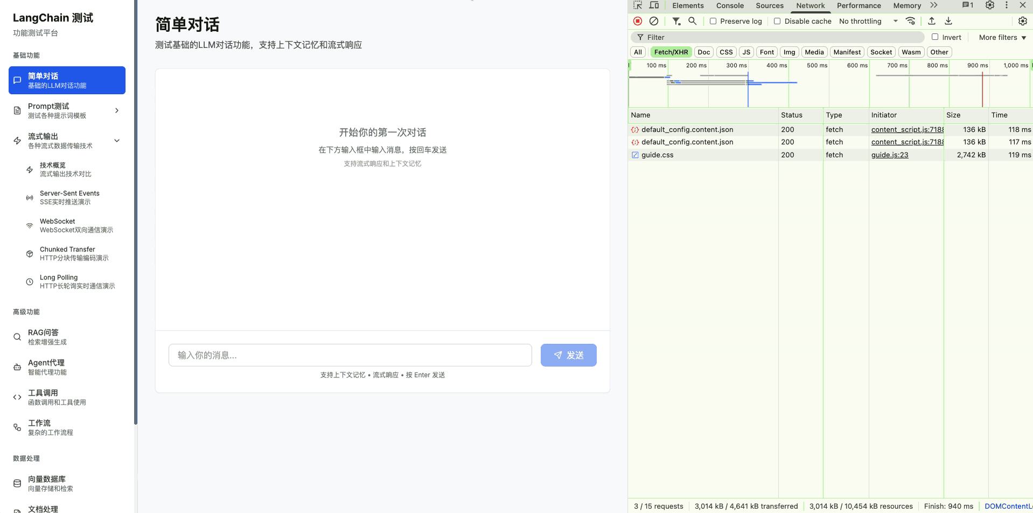Switch to the Console tab
Image resolution: width=1033 pixels, height=513 pixels.
pos(729,5)
